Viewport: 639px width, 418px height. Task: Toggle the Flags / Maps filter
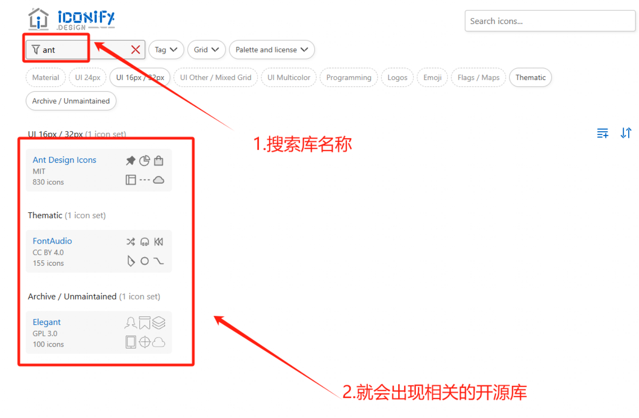point(479,77)
